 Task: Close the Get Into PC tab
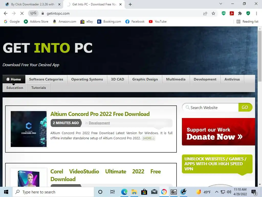click(121, 4)
